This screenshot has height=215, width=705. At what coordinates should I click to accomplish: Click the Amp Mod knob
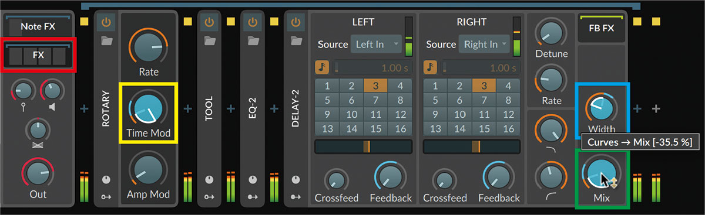[x=149, y=170]
